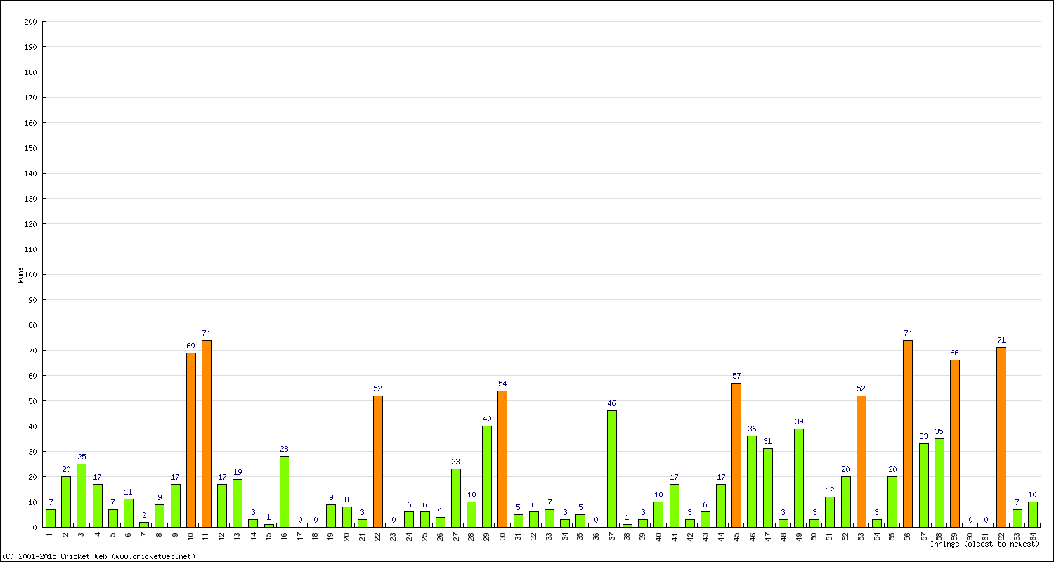Viewport: 1054px width, 562px height.
Task: Click the x-axis innings label 23
Action: [393, 535]
